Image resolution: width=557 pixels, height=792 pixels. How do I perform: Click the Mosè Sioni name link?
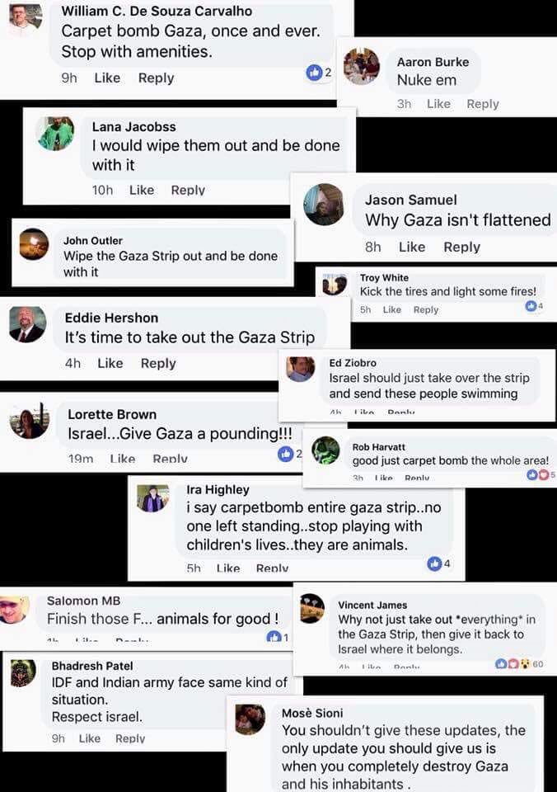[312, 713]
